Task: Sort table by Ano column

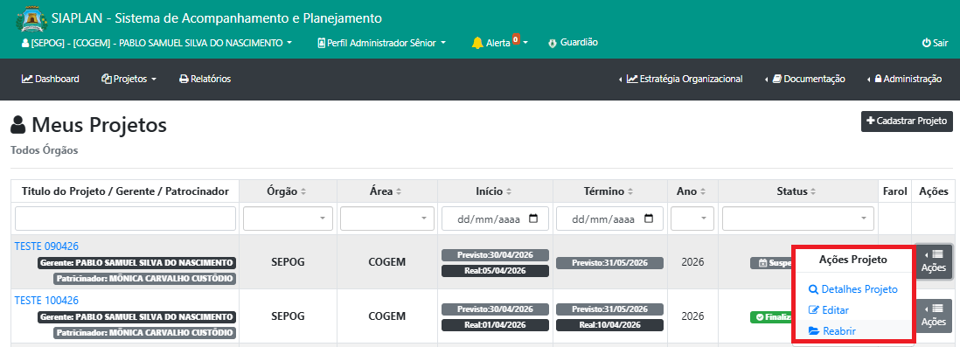Action: pos(692,191)
